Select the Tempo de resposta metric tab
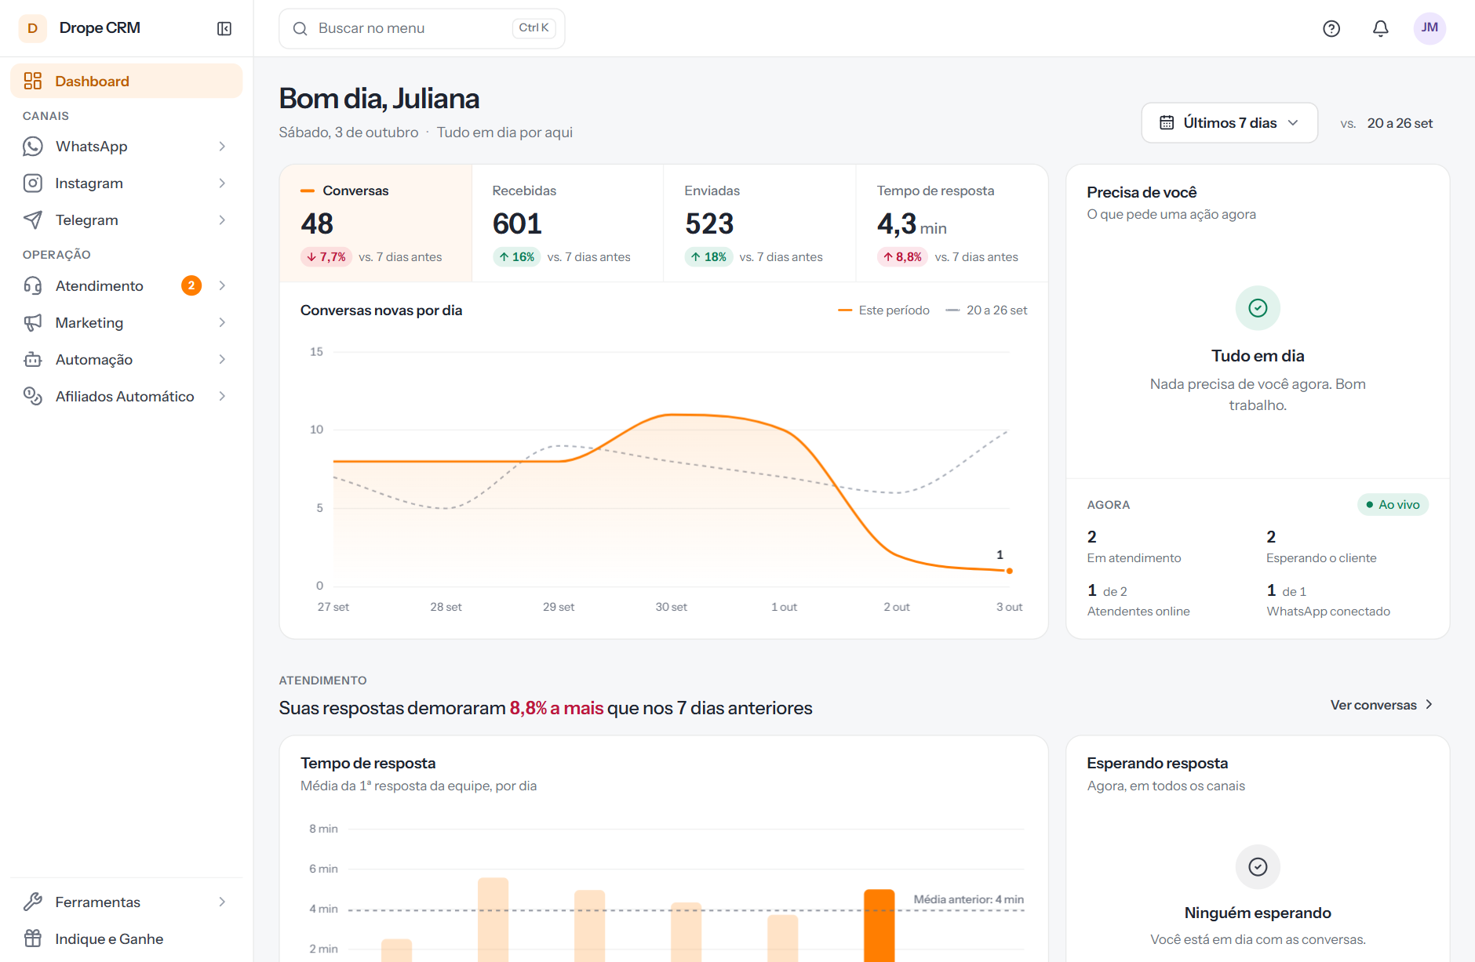Viewport: 1475px width, 962px height. click(952, 223)
